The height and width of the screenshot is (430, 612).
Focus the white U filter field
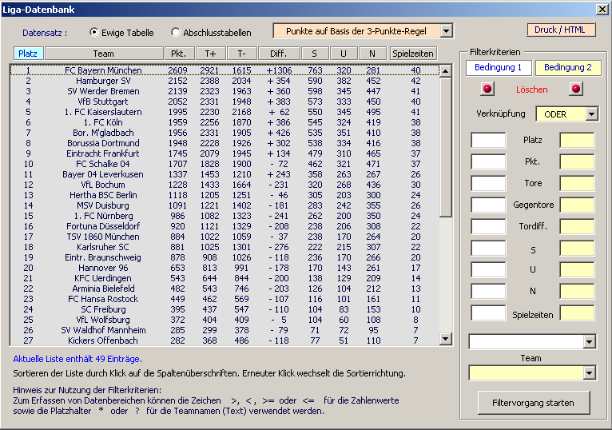pos(488,270)
